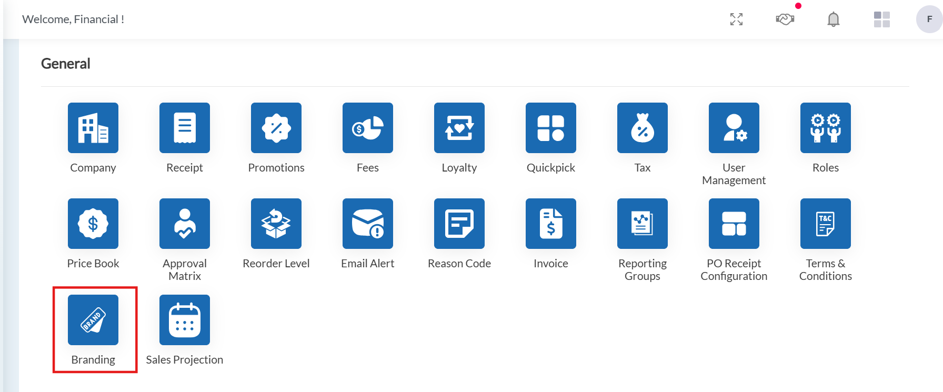The image size is (943, 392).
Task: Click the Invoice label text
Action: coord(551,264)
